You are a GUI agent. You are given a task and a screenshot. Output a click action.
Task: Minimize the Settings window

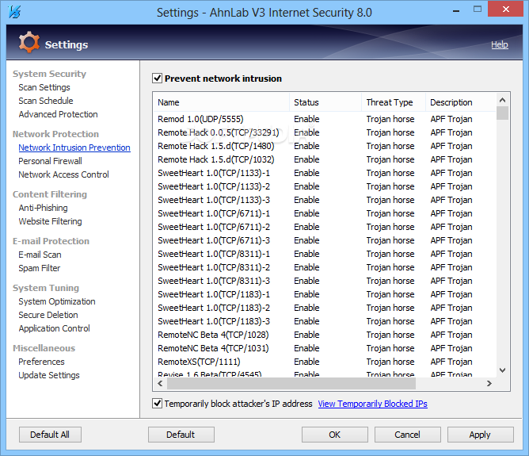456,10
